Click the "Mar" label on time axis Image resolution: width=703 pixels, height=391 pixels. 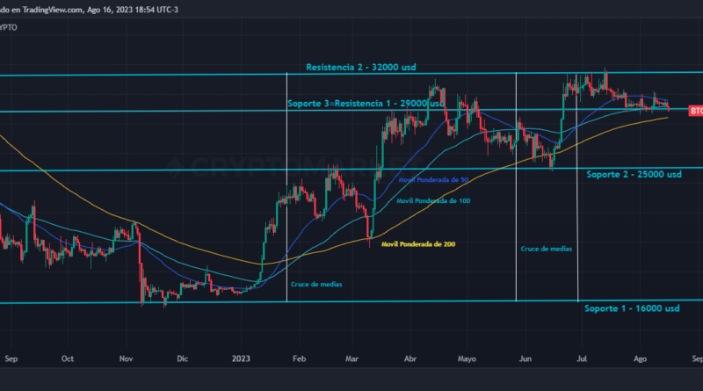point(352,358)
